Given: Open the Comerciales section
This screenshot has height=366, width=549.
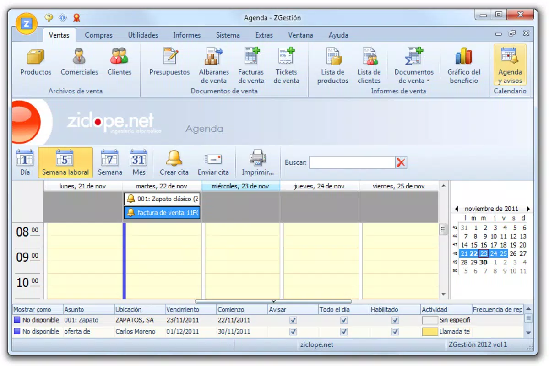Looking at the screenshot, I should coord(79,62).
